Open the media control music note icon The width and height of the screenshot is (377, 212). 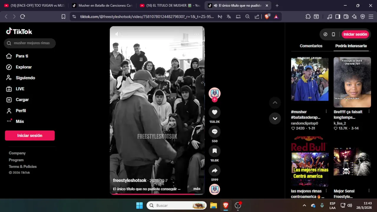pos(330,16)
